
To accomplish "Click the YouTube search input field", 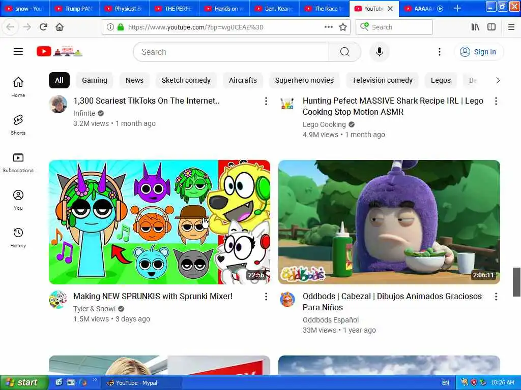I will point(231,52).
